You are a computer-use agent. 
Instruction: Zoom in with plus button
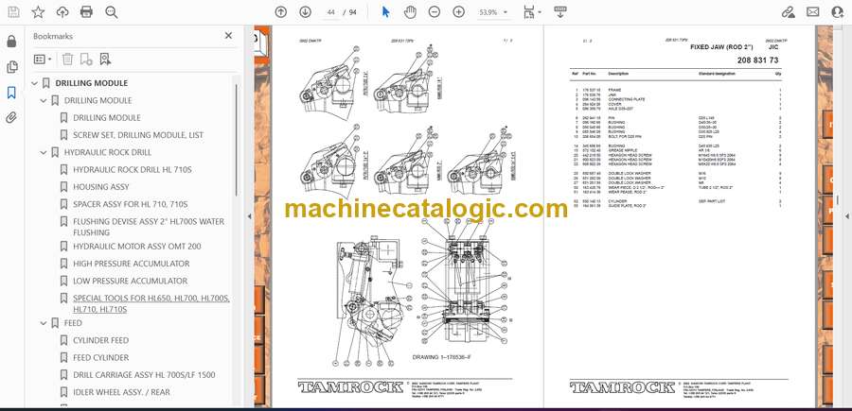(459, 12)
